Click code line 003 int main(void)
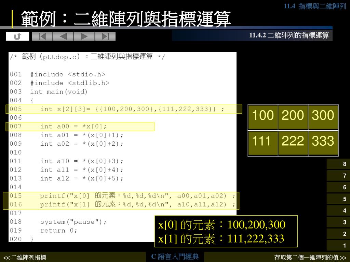Screen dimensions: 350x262 [x=49, y=92]
